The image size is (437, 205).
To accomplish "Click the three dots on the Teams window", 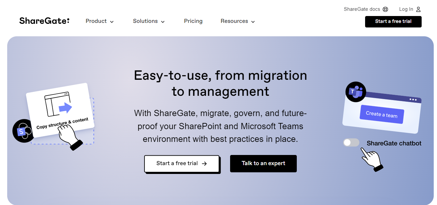I will click(413, 100).
